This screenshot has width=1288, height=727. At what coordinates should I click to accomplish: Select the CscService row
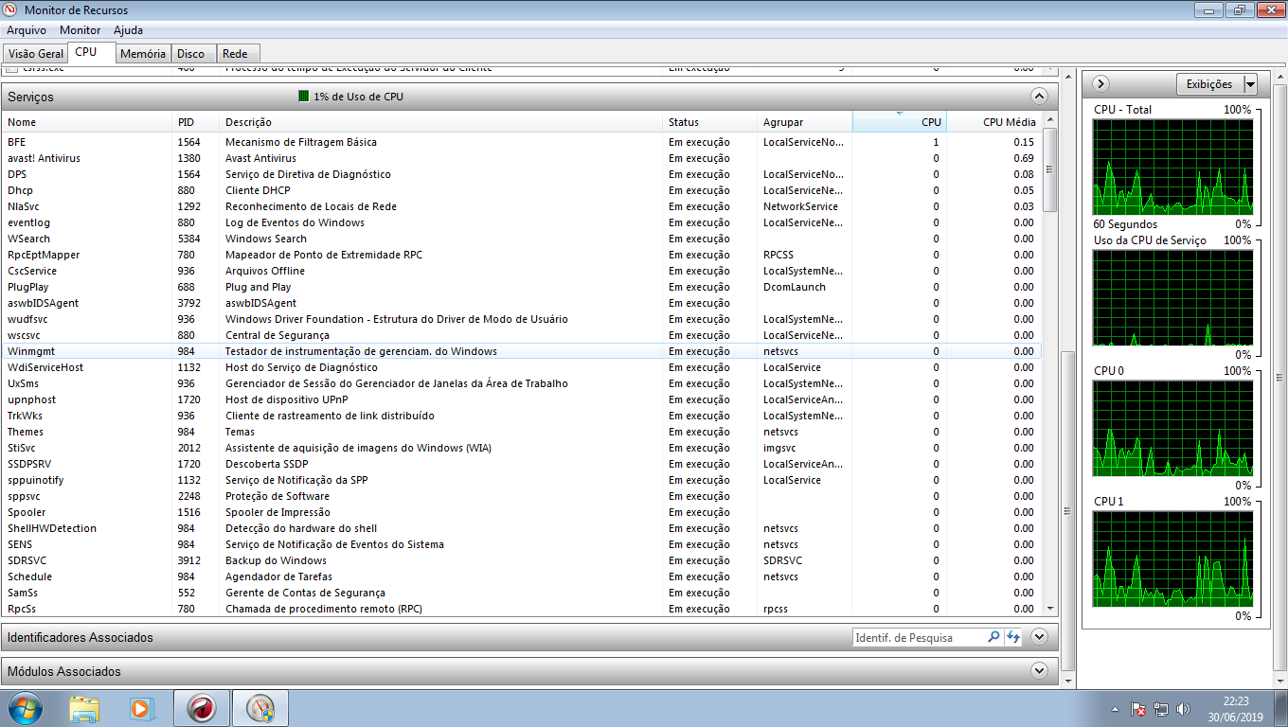[x=521, y=271]
